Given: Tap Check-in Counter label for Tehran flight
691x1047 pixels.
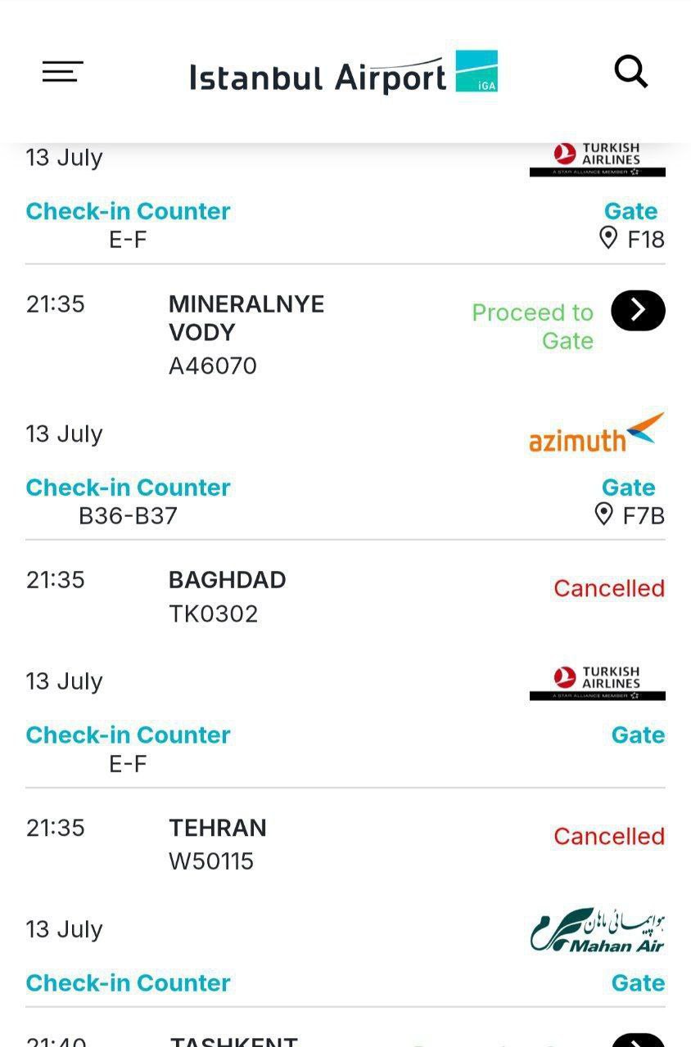Looking at the screenshot, I should click(x=129, y=982).
